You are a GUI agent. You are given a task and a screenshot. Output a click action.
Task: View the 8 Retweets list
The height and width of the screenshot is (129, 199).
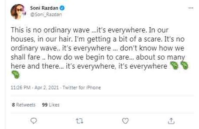click(x=24, y=105)
